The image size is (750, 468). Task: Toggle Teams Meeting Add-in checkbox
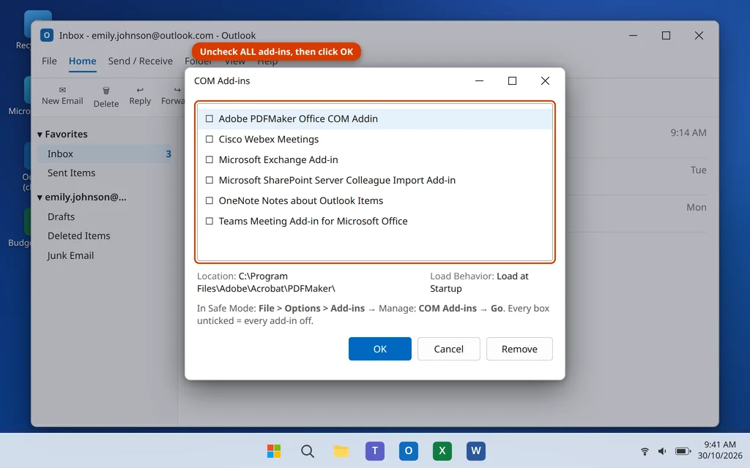209,221
